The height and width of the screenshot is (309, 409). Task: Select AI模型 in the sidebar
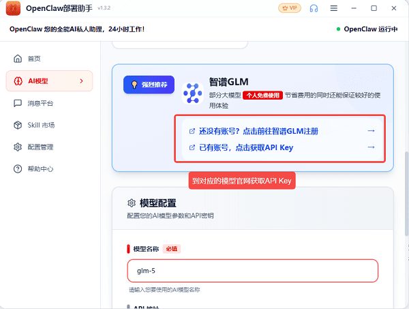point(49,81)
